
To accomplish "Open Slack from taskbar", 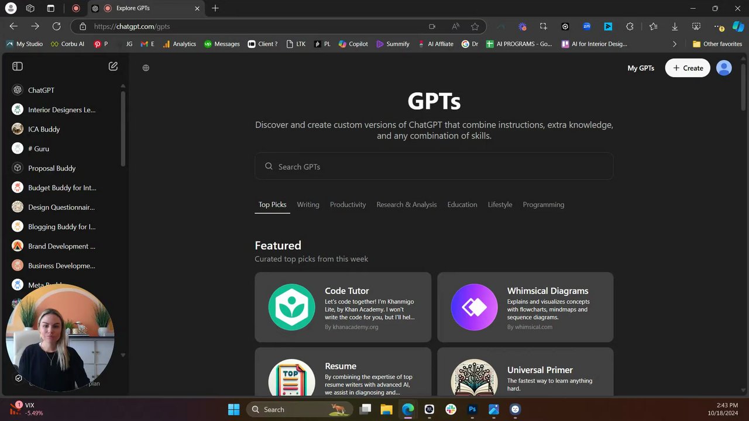I will (451, 409).
